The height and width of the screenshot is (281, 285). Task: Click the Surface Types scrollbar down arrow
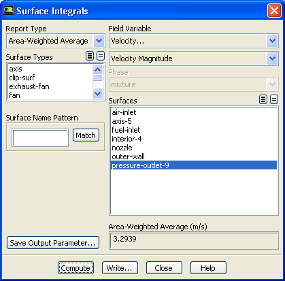click(98, 93)
